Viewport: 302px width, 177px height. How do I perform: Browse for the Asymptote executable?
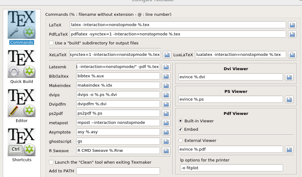166,132
